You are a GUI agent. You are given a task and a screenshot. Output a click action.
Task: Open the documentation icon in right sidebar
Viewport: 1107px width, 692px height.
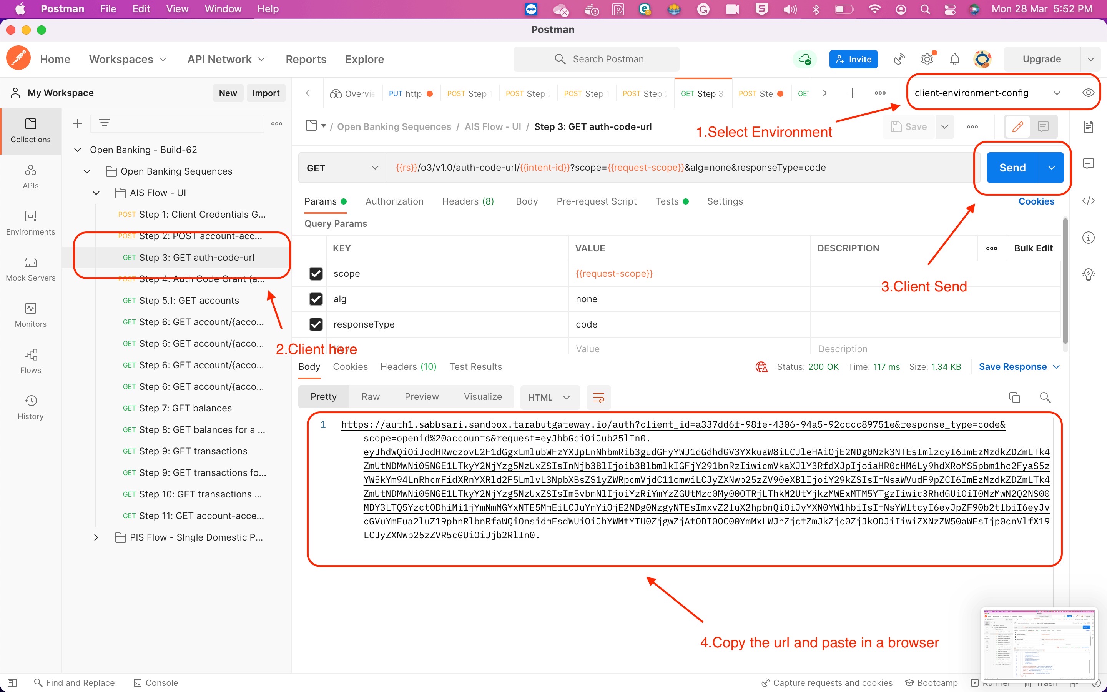click(1089, 127)
